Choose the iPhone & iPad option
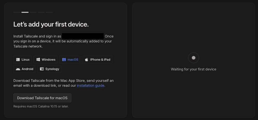This screenshot has width=258, height=120. [x=97, y=60]
